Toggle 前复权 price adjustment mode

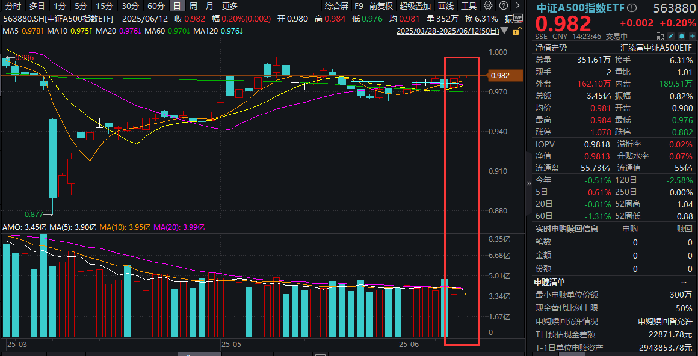point(381,6)
